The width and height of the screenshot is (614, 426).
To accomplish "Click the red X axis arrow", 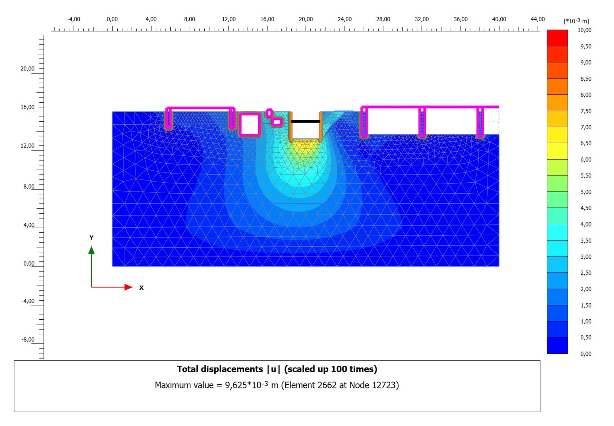I will click(x=112, y=287).
